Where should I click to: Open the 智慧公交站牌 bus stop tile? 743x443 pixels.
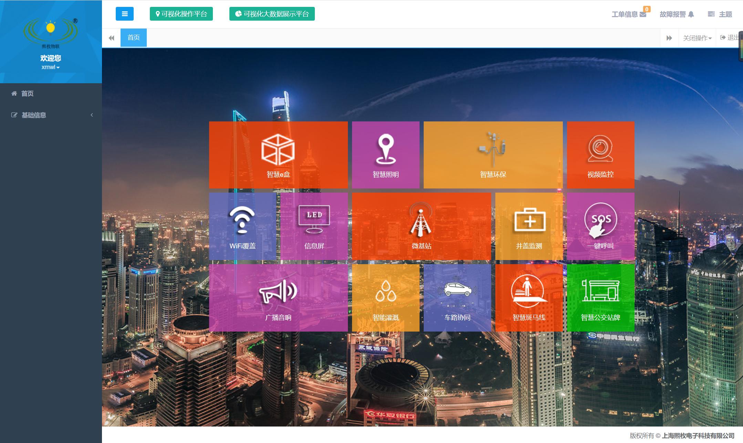coord(600,298)
